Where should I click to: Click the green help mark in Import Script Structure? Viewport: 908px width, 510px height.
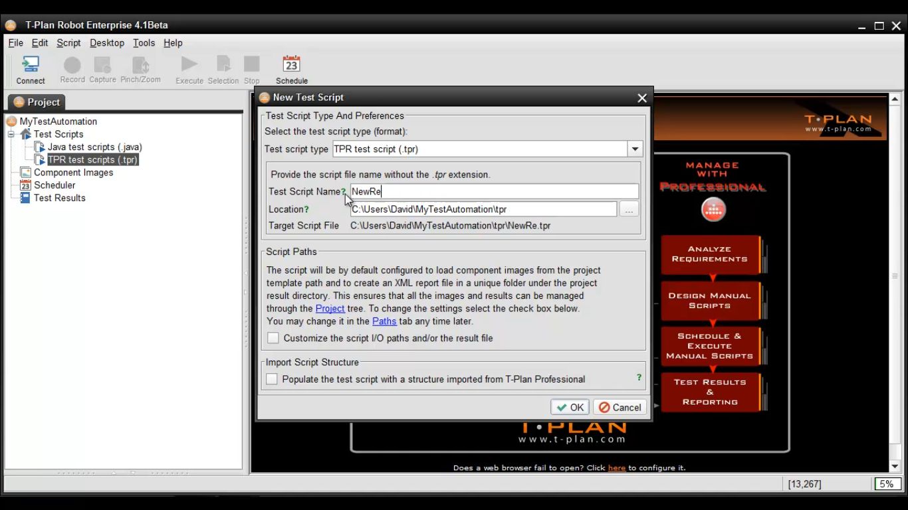click(639, 377)
